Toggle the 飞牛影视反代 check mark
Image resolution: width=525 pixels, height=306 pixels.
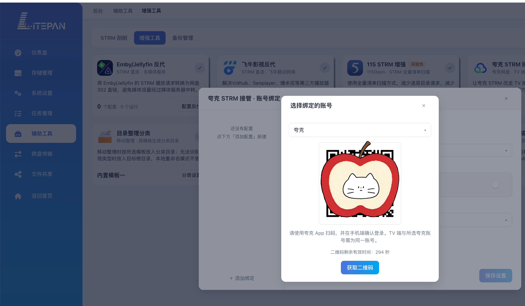(x=325, y=68)
